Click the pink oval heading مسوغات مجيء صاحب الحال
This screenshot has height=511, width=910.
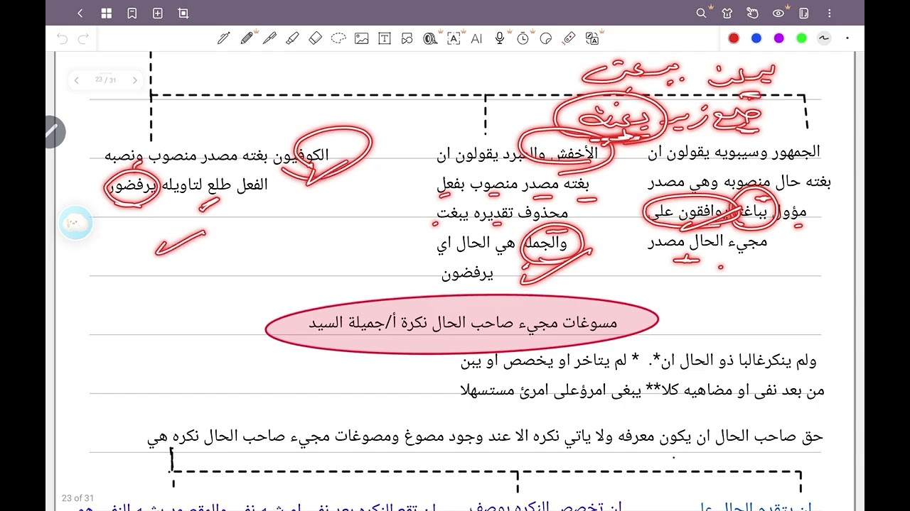[x=463, y=323]
